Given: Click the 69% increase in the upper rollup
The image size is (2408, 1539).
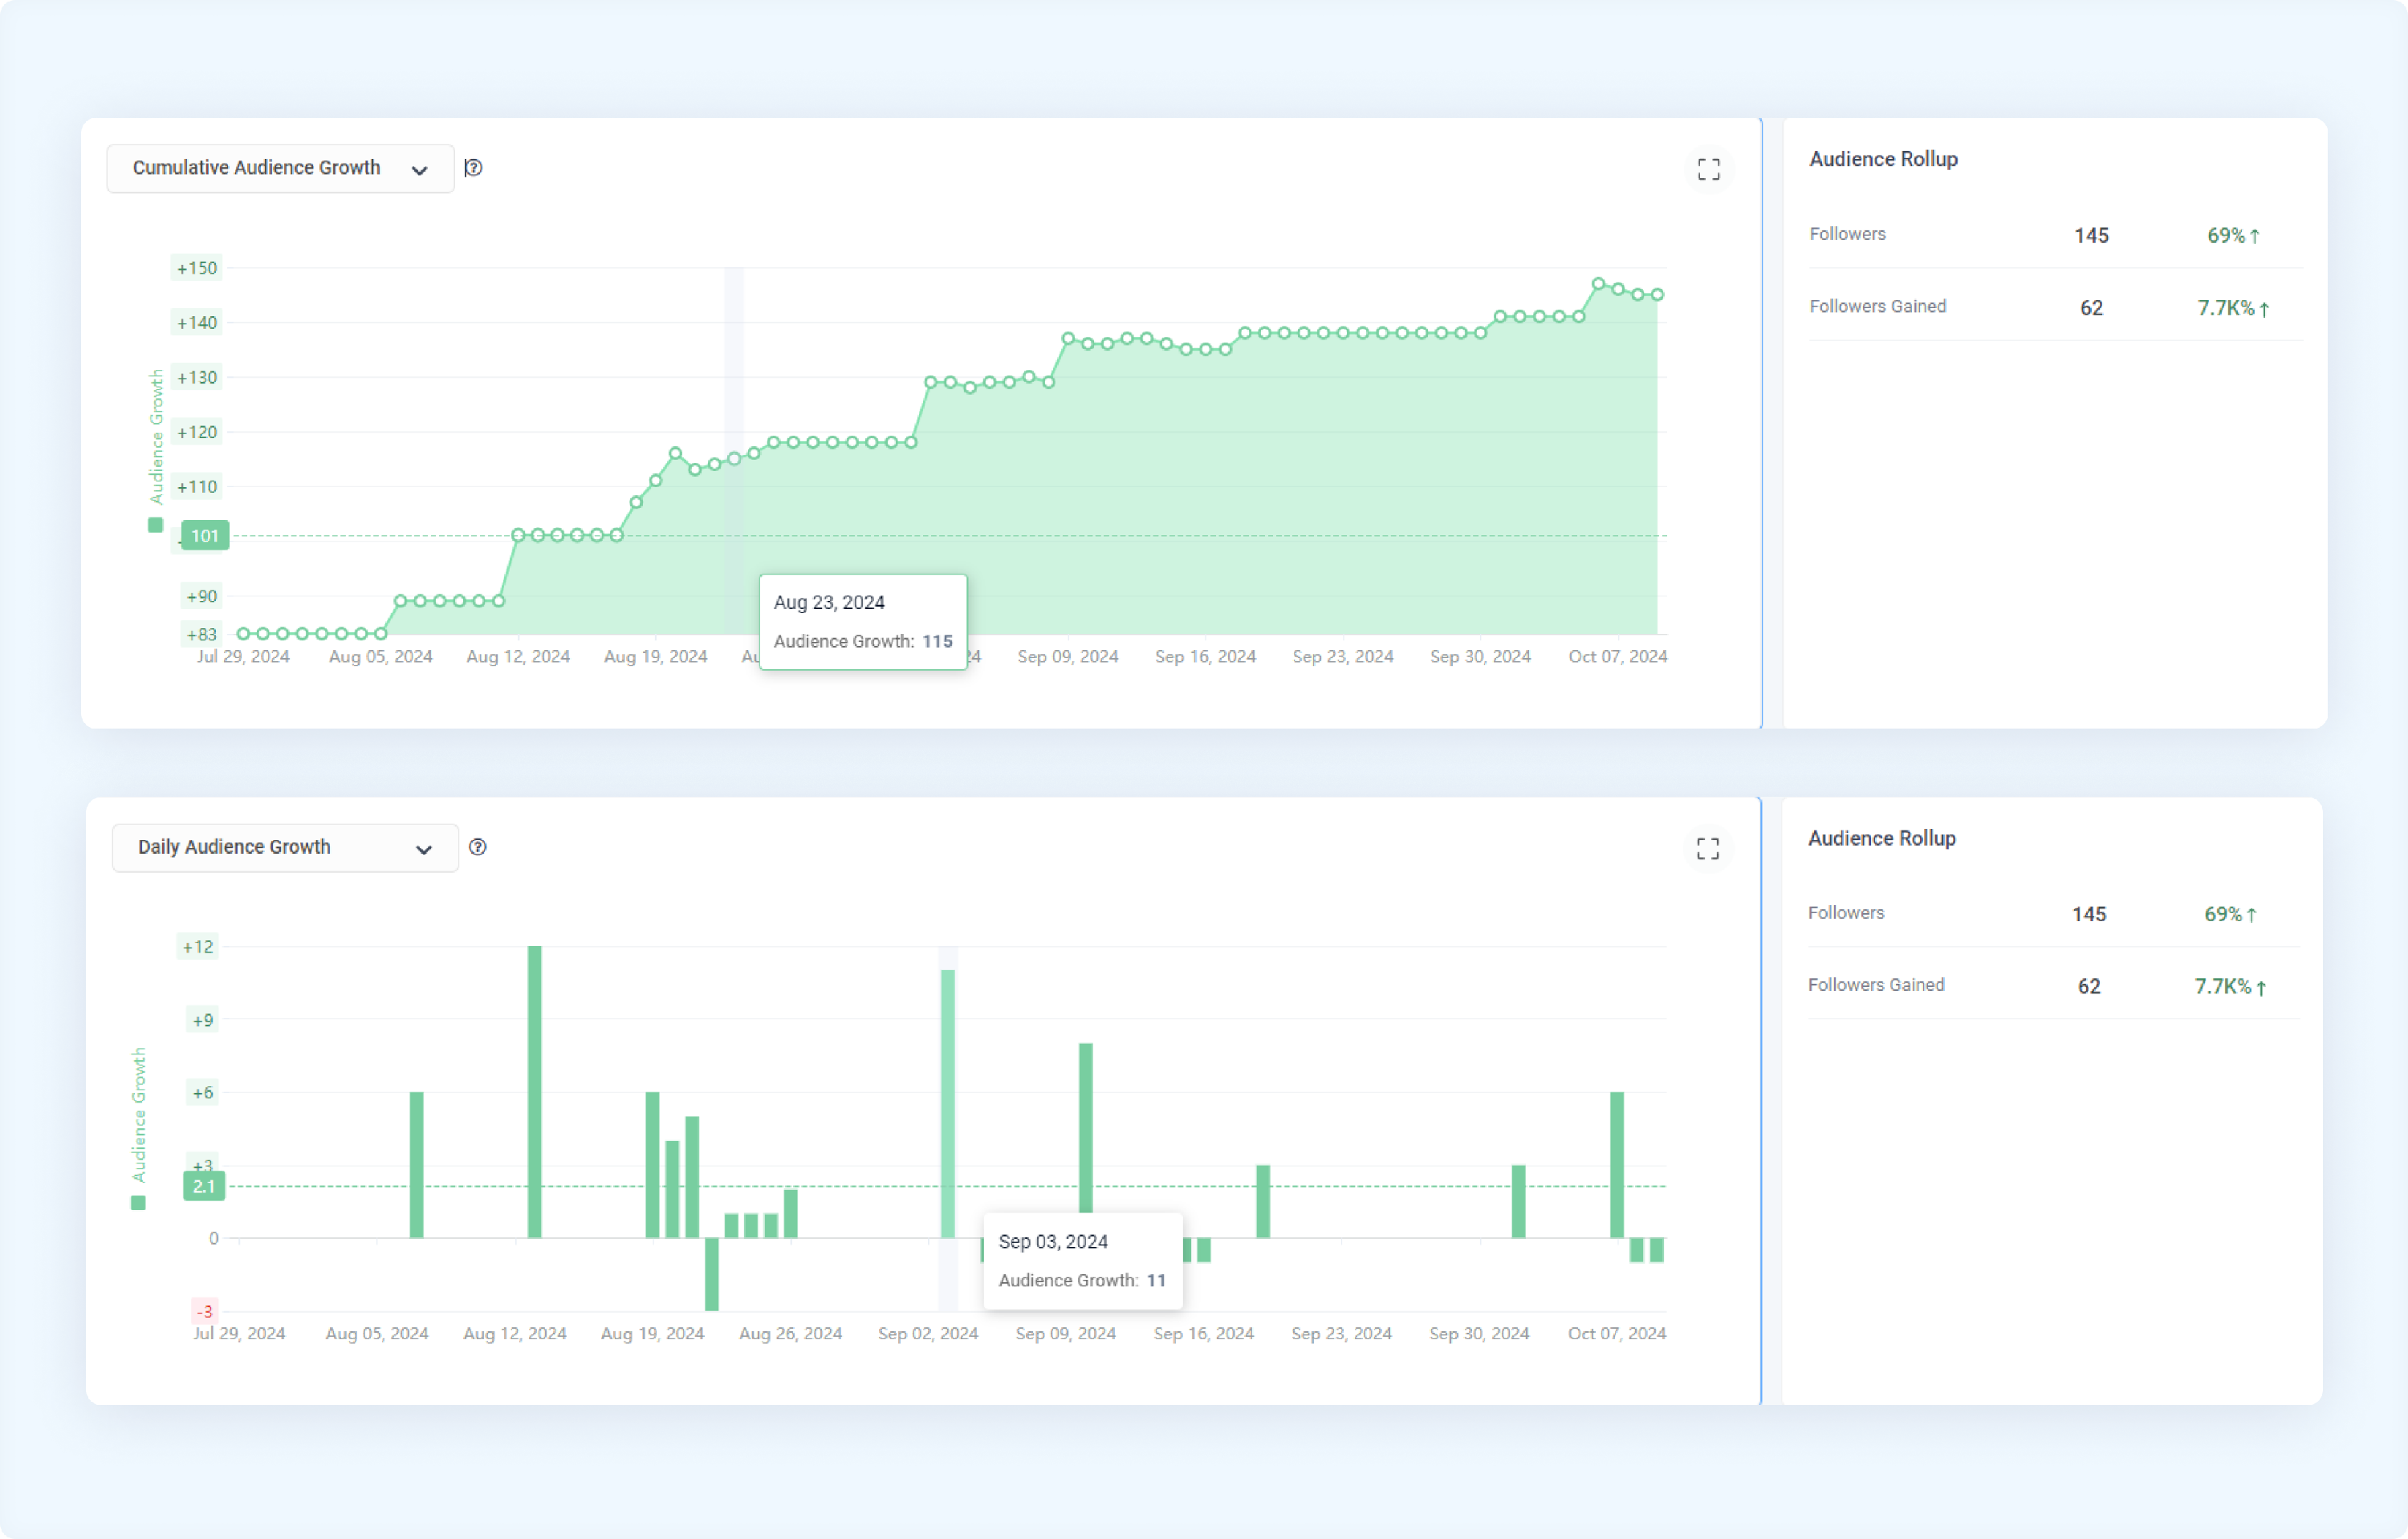Looking at the screenshot, I should tap(2234, 236).
